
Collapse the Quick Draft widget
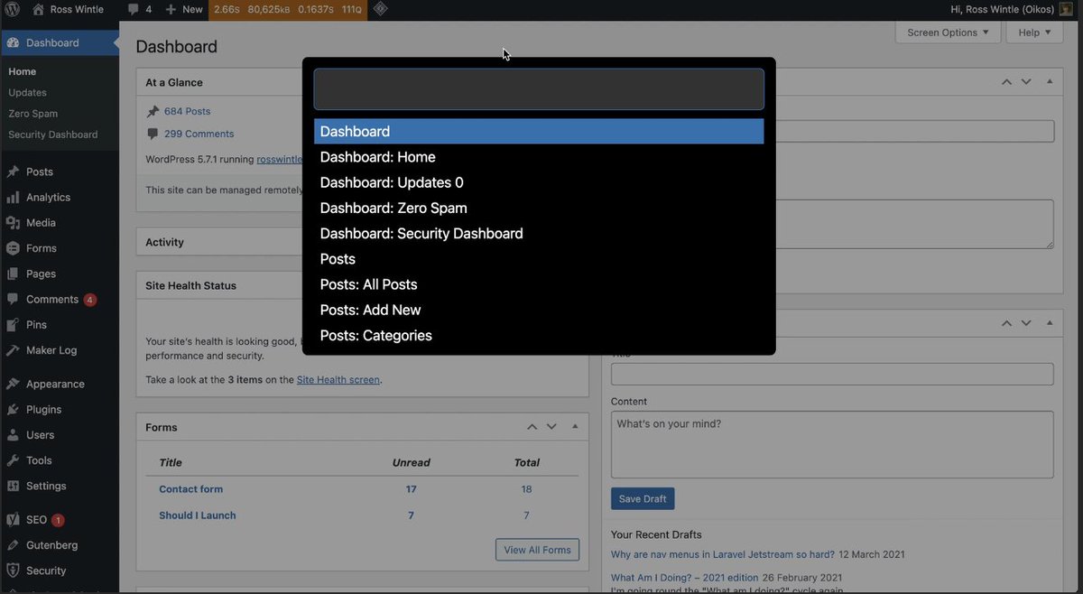1049,323
